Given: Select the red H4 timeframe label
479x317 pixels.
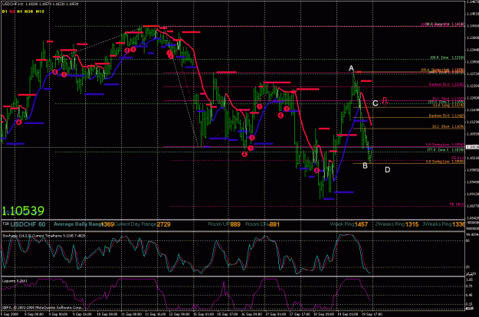Looking at the screenshot, I should [12, 11].
